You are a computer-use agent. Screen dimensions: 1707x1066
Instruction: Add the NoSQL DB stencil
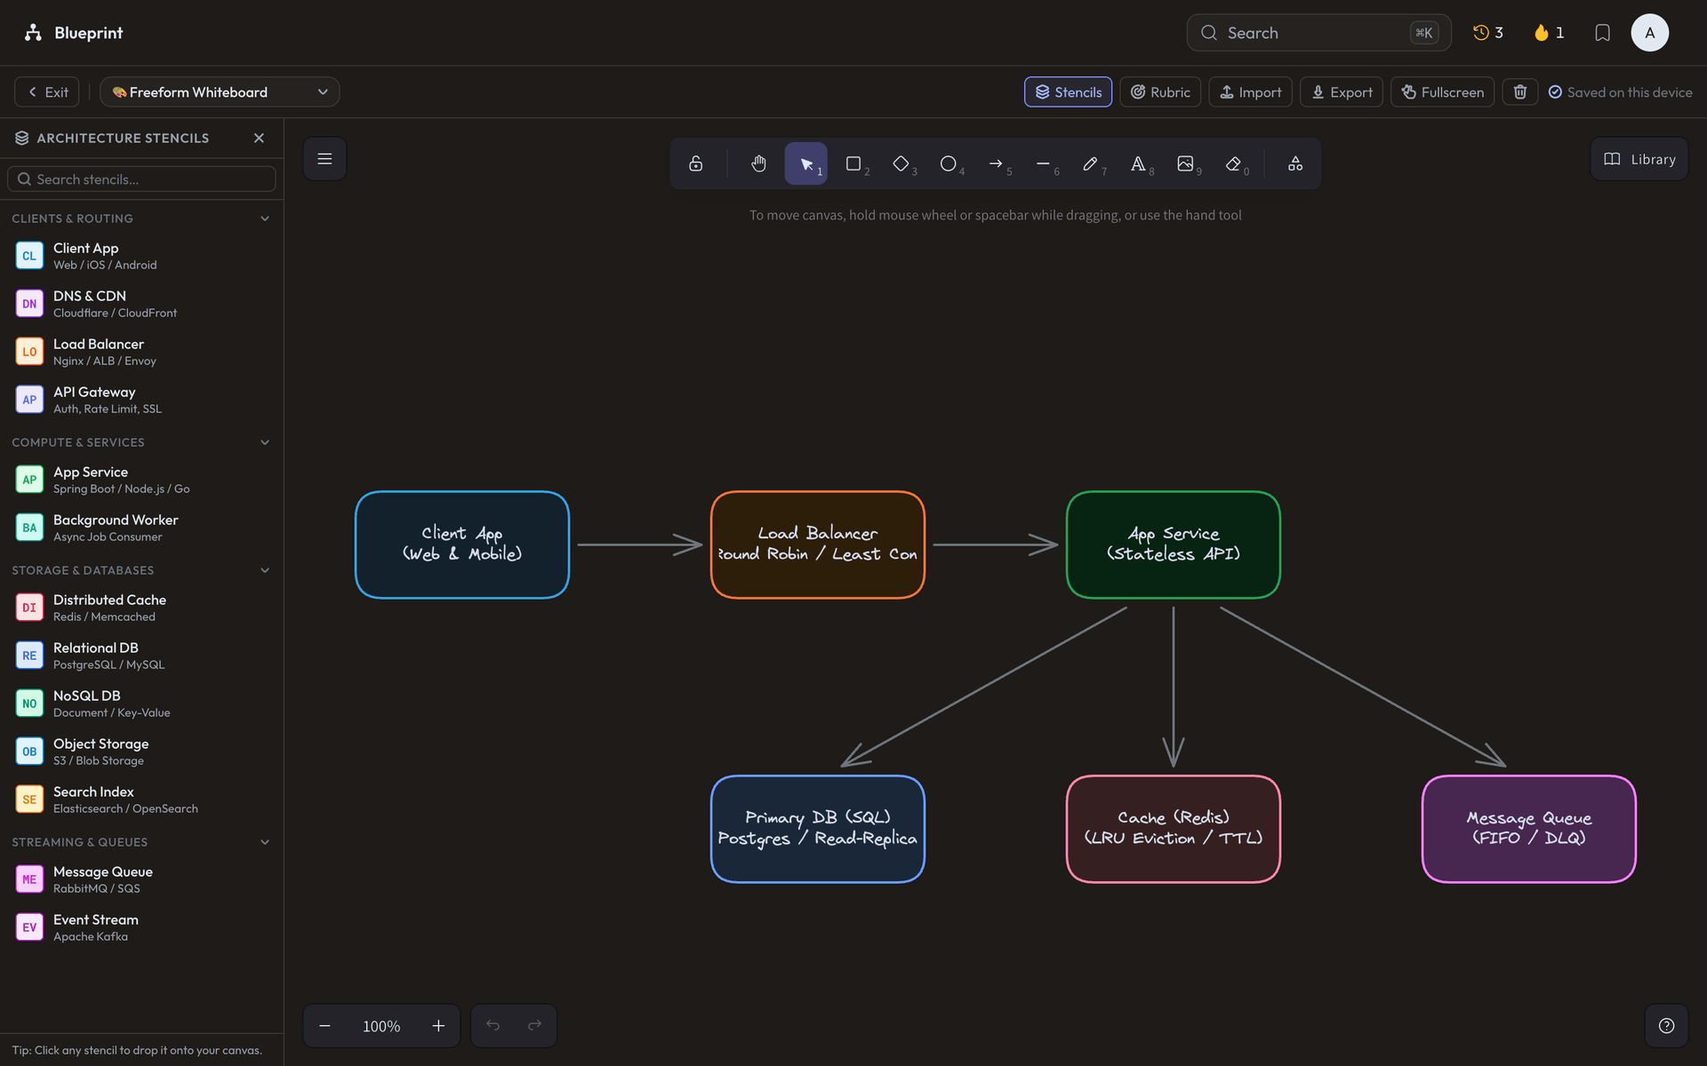141,704
